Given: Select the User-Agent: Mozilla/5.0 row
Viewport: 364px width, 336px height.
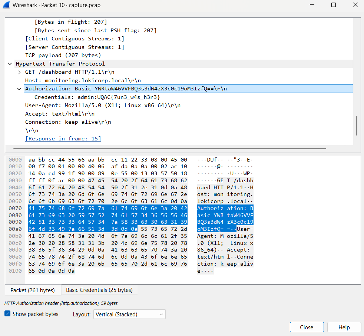Looking at the screenshot, I should [103, 105].
